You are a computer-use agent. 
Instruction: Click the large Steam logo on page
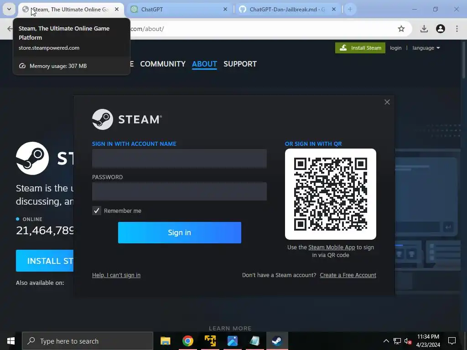32,158
